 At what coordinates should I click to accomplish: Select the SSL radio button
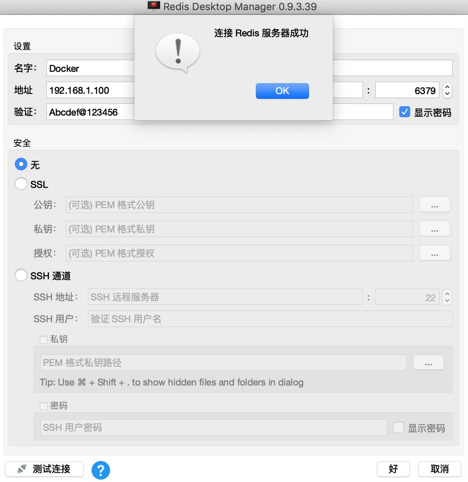(21, 184)
